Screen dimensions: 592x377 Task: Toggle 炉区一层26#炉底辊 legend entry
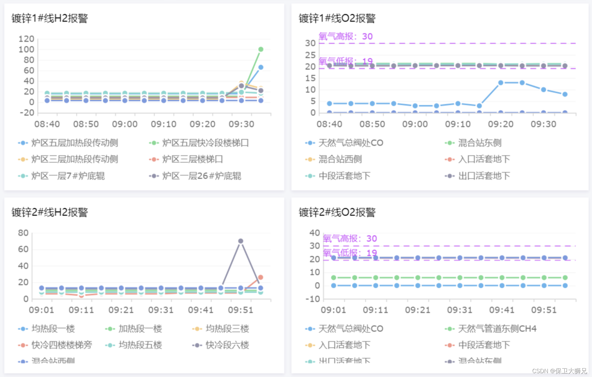(195, 176)
